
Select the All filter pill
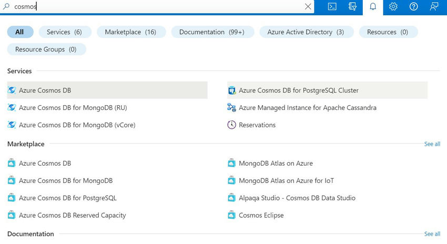coord(20,32)
